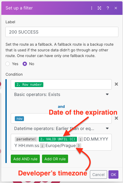Cancel the filter setup
The height and width of the screenshot is (183, 123).
[x=98, y=174]
